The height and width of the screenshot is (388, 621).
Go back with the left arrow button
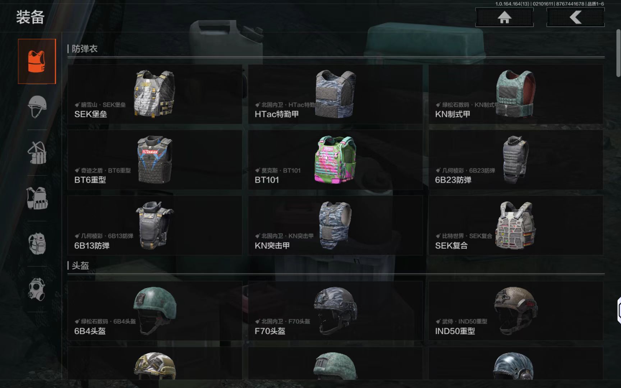(575, 17)
